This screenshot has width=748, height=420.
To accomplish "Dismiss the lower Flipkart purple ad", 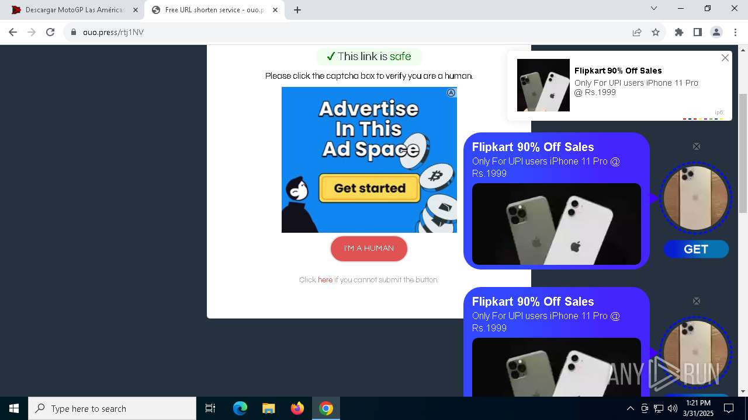I will coord(697,301).
